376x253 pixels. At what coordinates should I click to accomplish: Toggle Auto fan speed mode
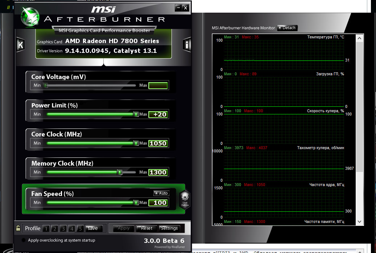coord(161,193)
